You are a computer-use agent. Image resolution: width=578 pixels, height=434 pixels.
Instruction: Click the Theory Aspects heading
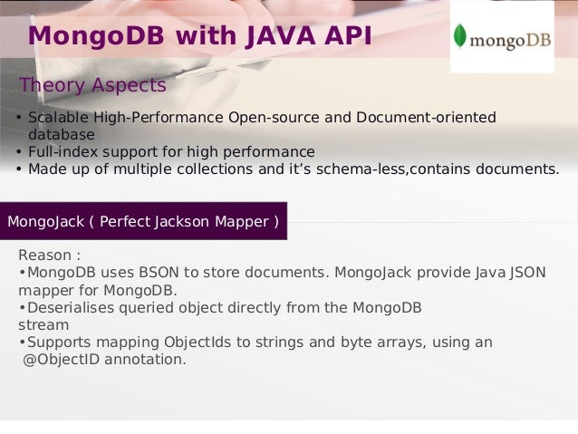pyautogui.click(x=92, y=85)
